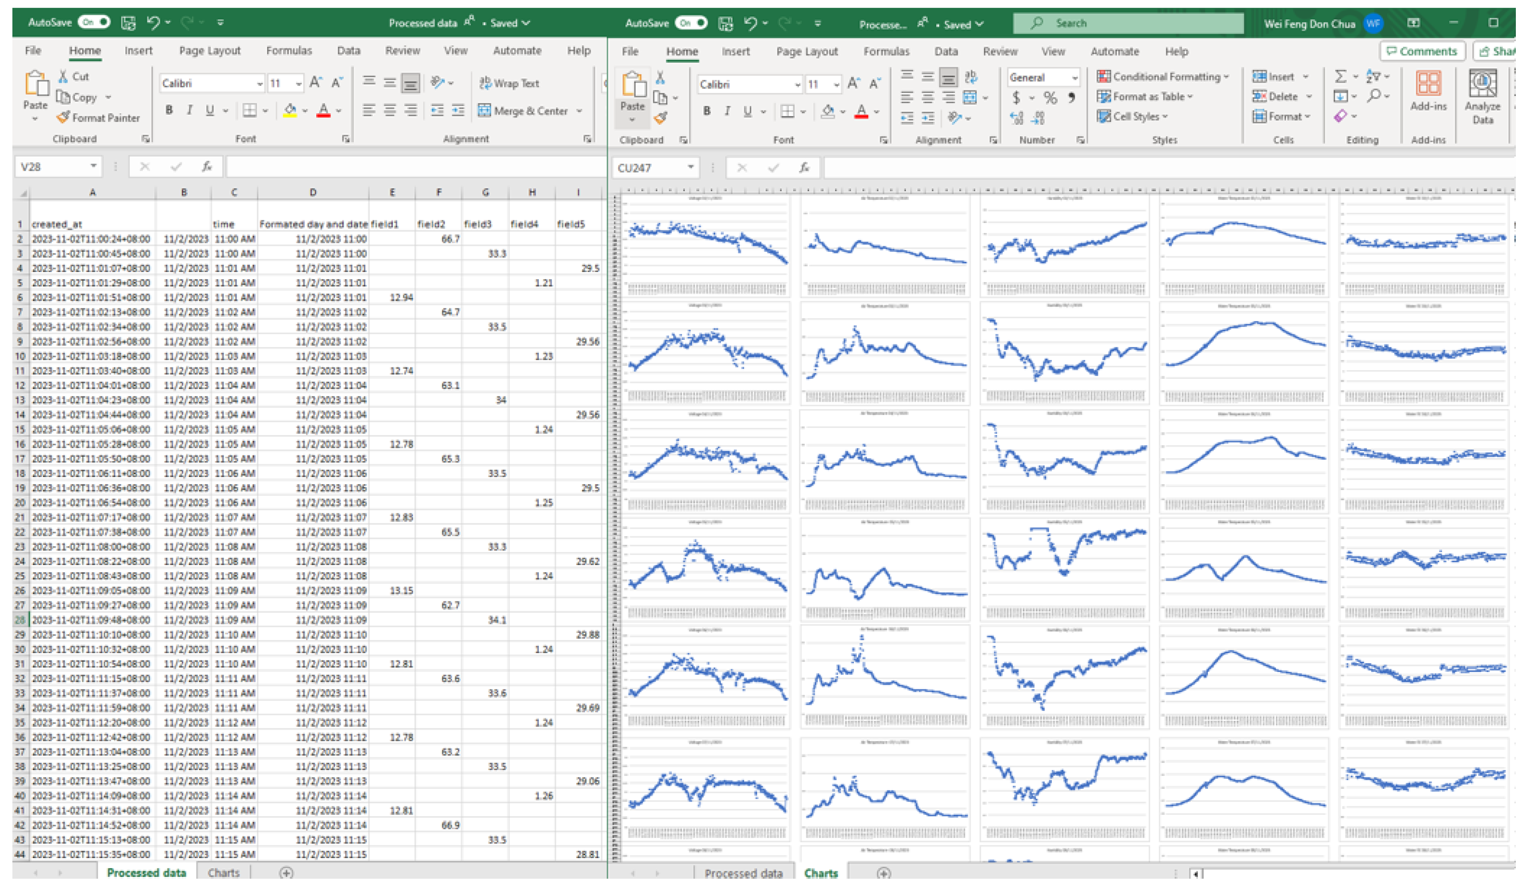The height and width of the screenshot is (892, 1531).
Task: Open font name dropdown in left window
Action: pos(259,83)
